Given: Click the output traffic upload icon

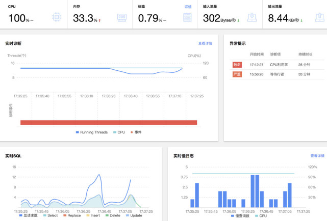Looking at the screenshot, I should [x=319, y=17].
